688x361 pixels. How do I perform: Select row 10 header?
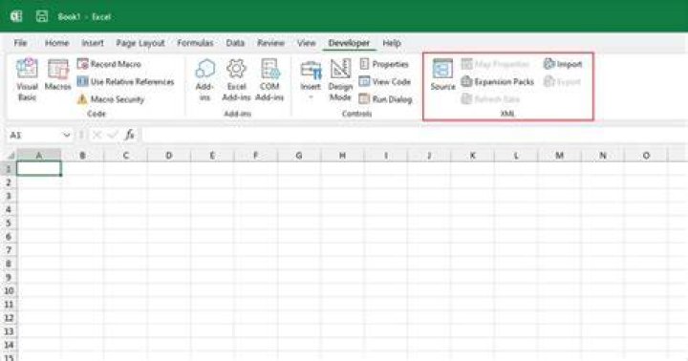(x=9, y=290)
